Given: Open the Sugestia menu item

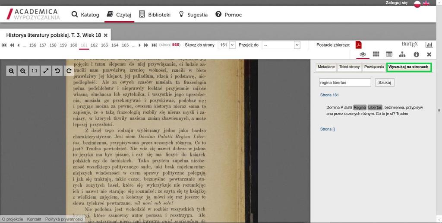Looking at the screenshot, I should [x=193, y=15].
